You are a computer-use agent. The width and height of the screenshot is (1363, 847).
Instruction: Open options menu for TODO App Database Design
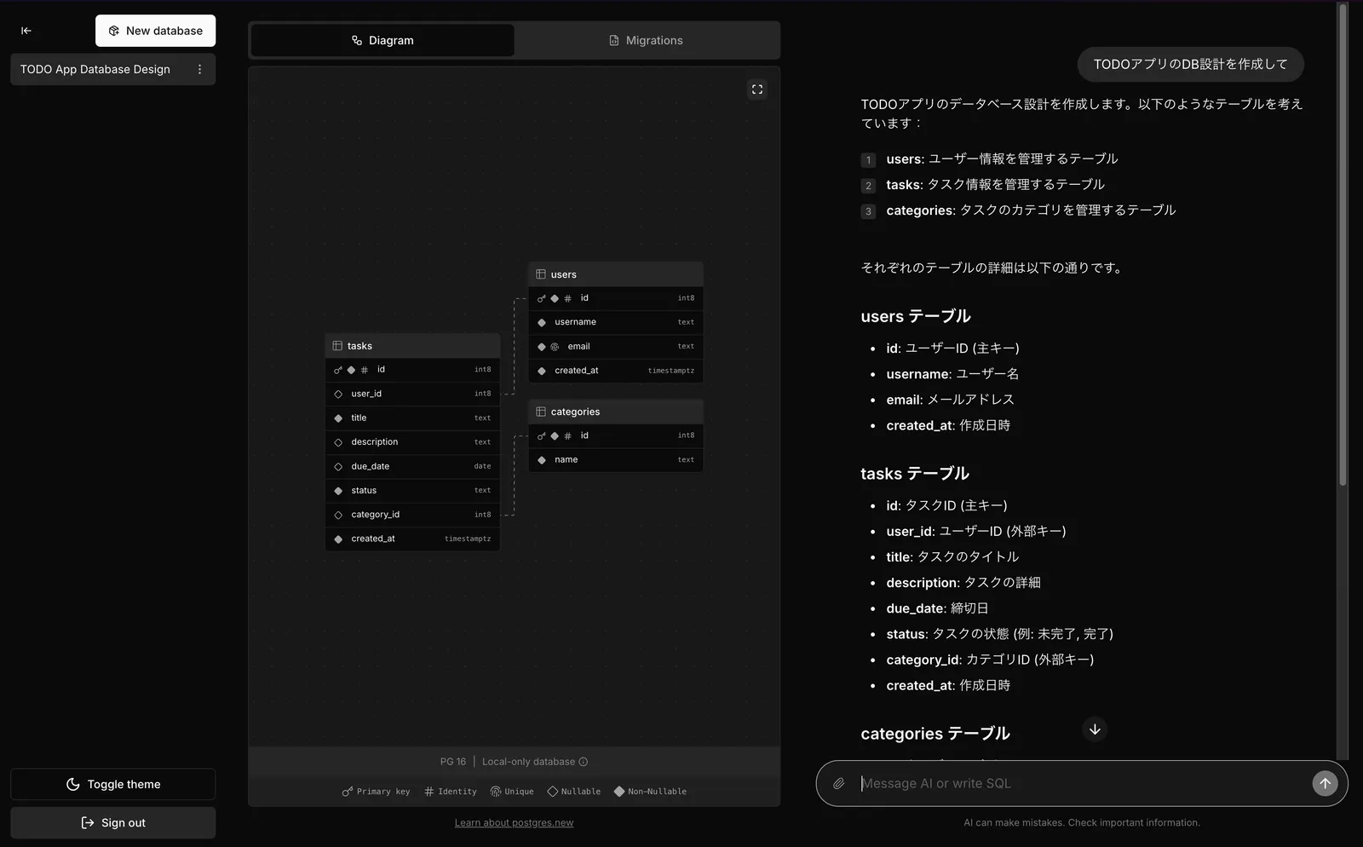tap(200, 70)
